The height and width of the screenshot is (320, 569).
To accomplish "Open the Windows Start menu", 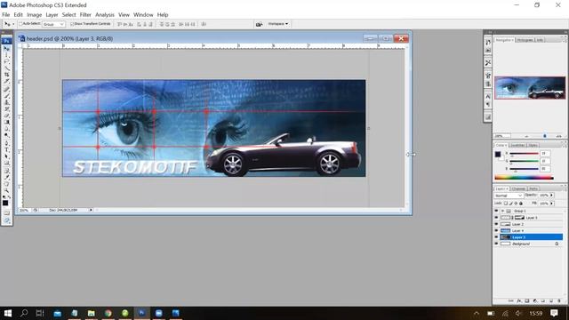I will point(8,313).
